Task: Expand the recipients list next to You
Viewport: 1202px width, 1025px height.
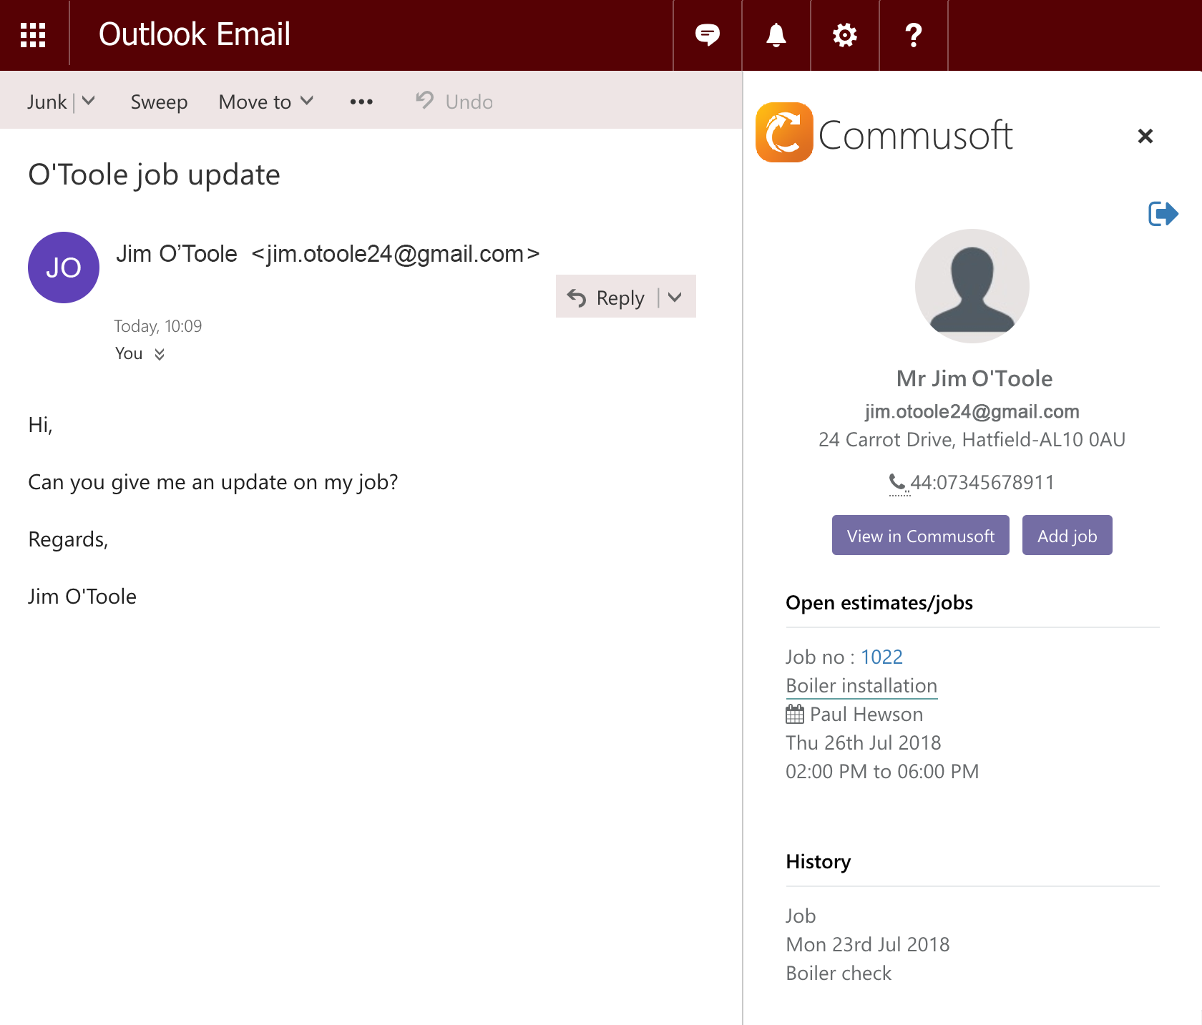Action: (160, 354)
